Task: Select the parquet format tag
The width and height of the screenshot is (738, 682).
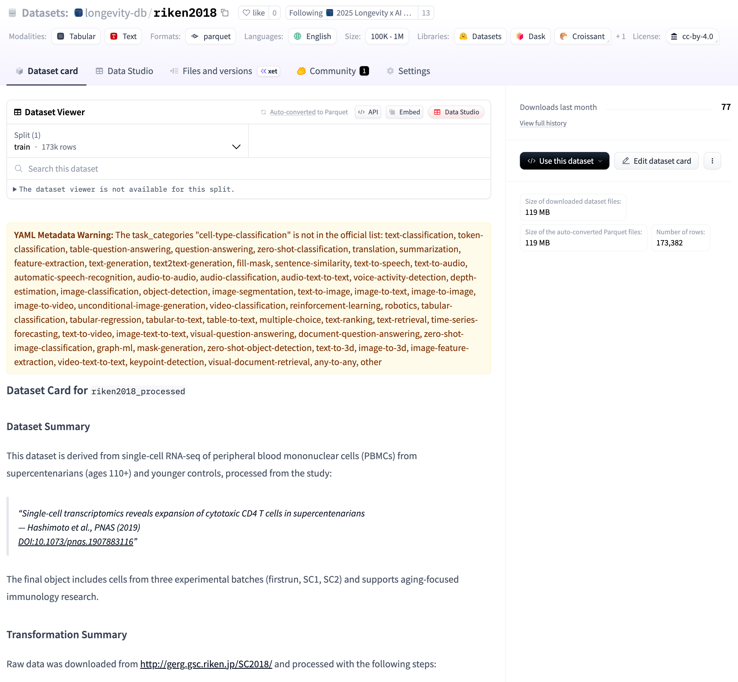Action: [211, 36]
